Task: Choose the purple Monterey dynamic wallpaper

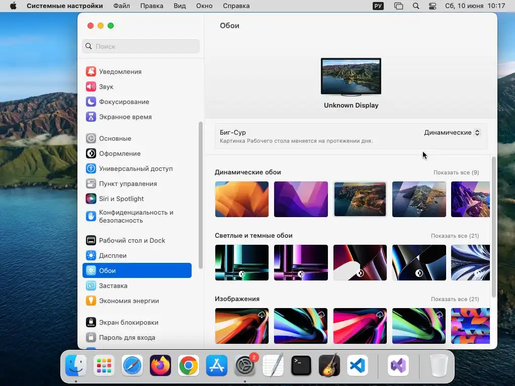Action: tap(301, 199)
